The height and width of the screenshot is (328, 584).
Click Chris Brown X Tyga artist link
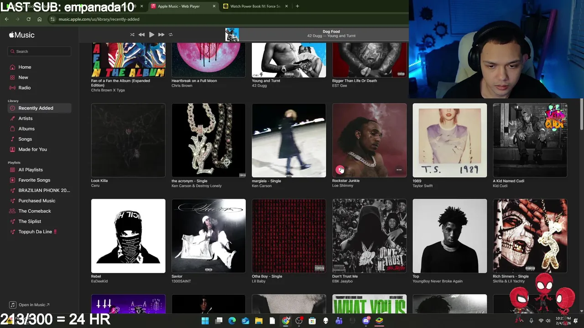coord(108,90)
